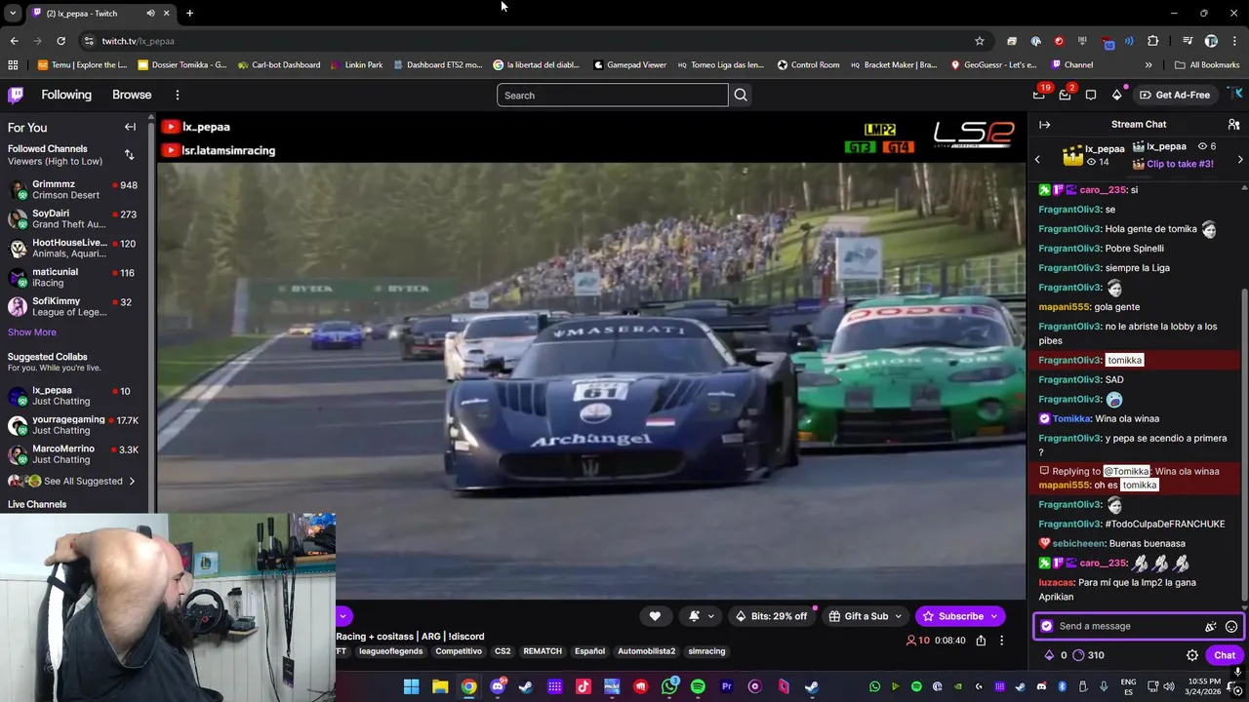Open Prime loot icon with 19 badge

click(1039, 95)
